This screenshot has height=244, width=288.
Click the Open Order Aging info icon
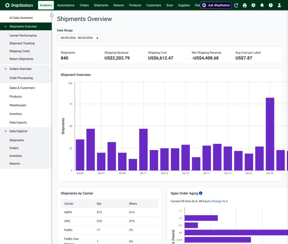coord(201,193)
